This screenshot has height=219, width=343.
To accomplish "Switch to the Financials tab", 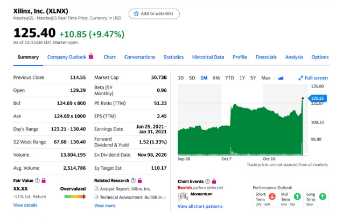I will click(x=265, y=57).
